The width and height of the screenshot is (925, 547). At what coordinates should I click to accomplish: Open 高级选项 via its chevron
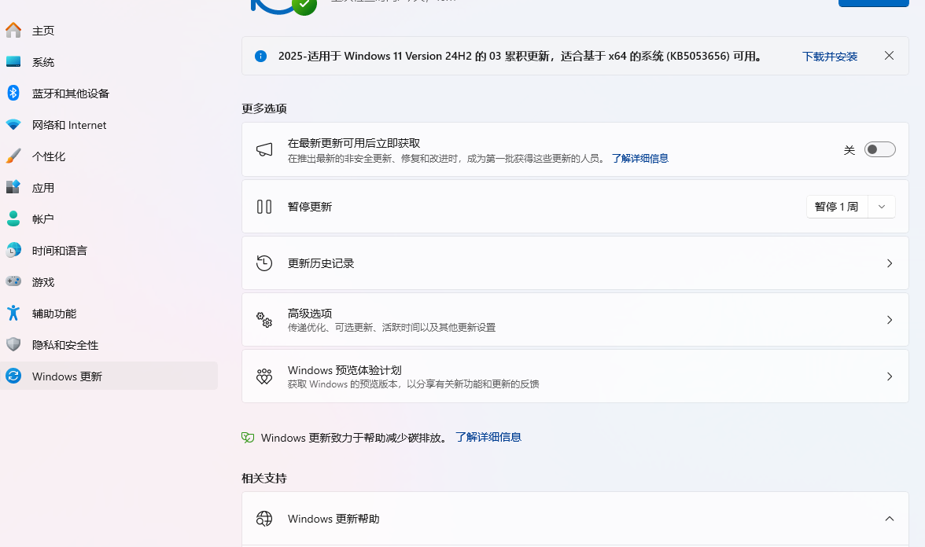(890, 320)
